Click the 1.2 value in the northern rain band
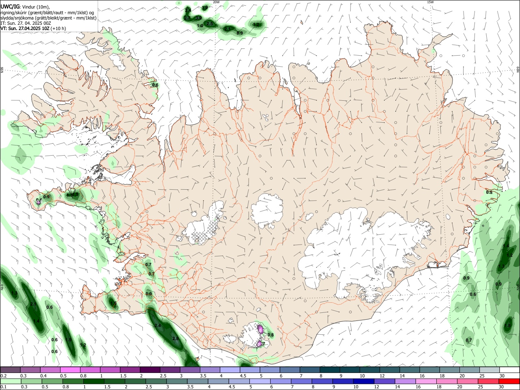The width and height of the screenshot is (520, 390). tap(256, 25)
